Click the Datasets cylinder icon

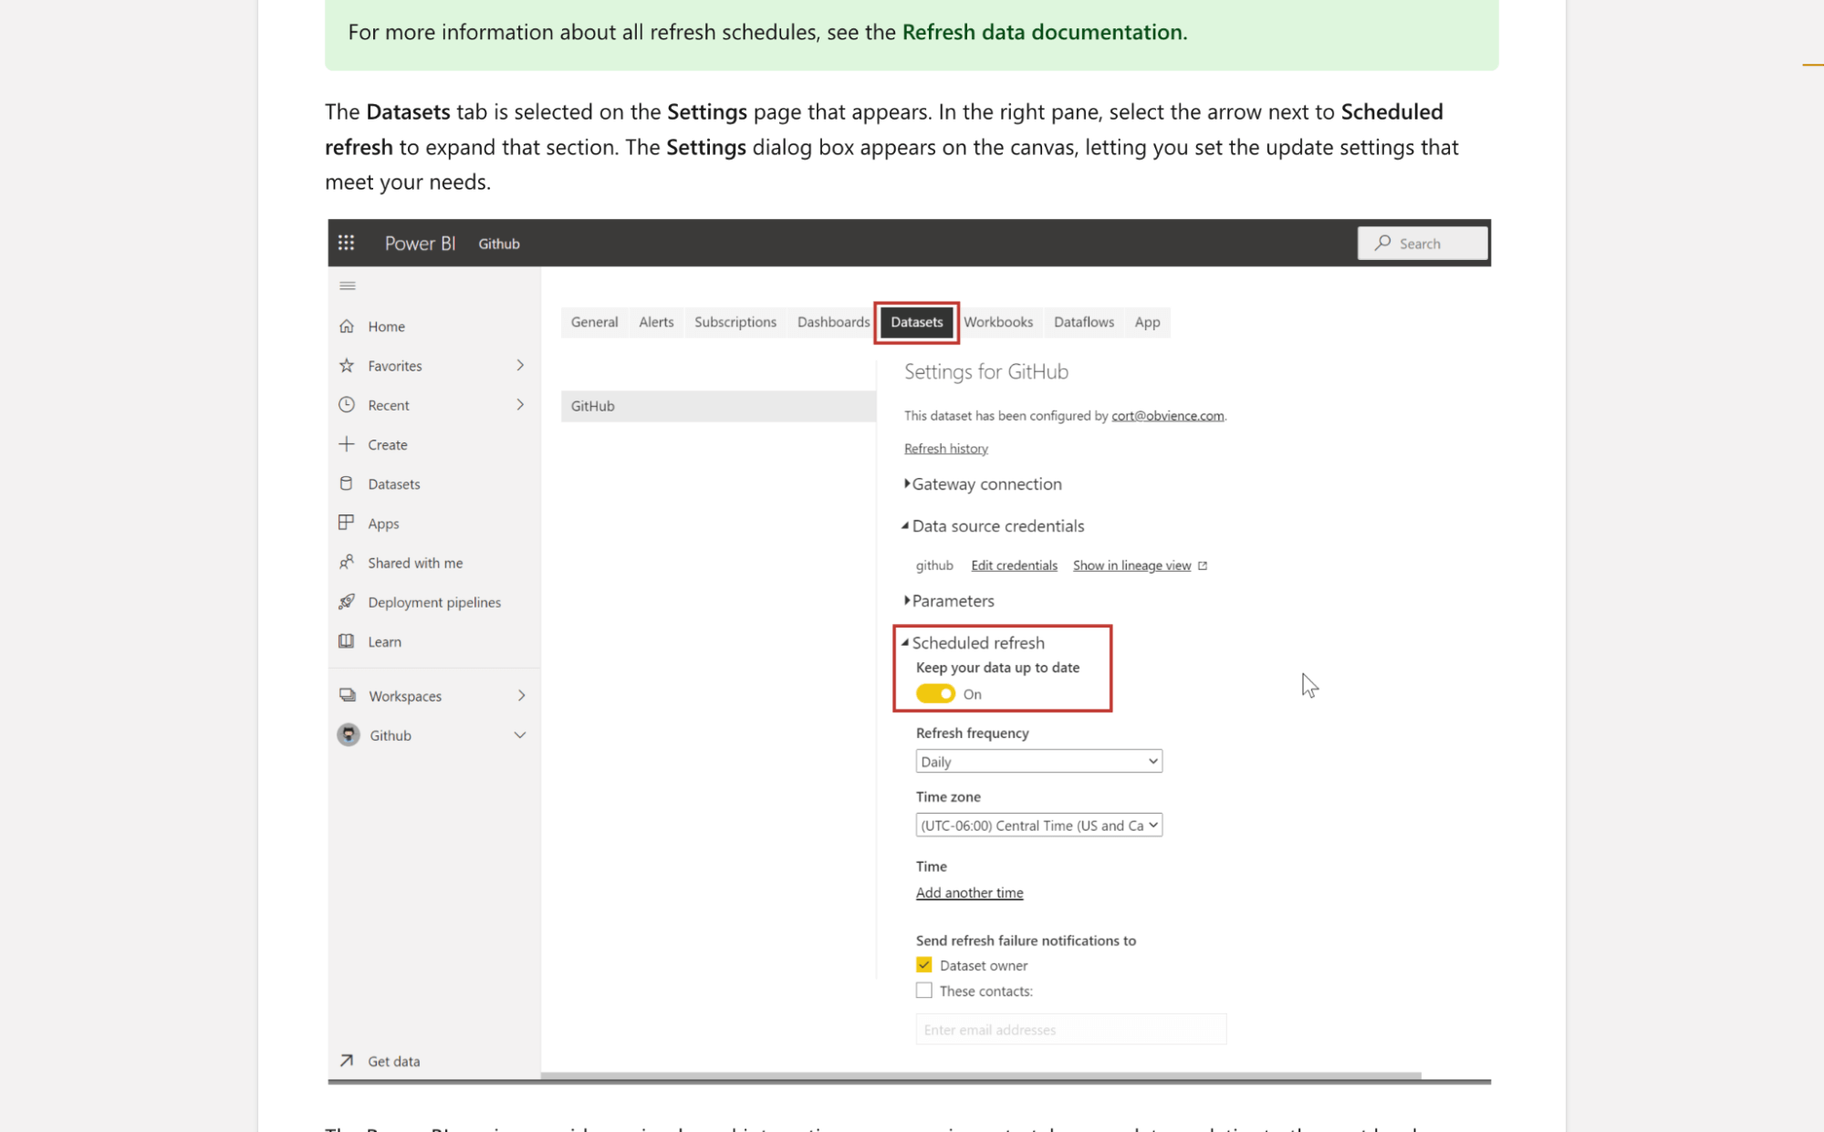[347, 483]
